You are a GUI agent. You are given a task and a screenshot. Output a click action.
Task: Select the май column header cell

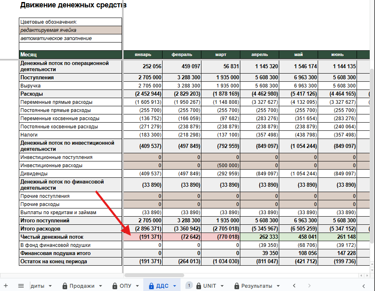(298, 54)
